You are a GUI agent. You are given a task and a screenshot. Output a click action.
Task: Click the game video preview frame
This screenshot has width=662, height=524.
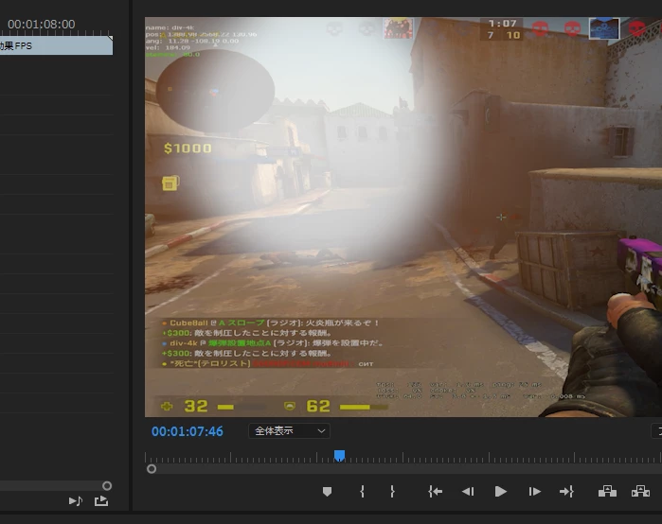[x=403, y=217]
